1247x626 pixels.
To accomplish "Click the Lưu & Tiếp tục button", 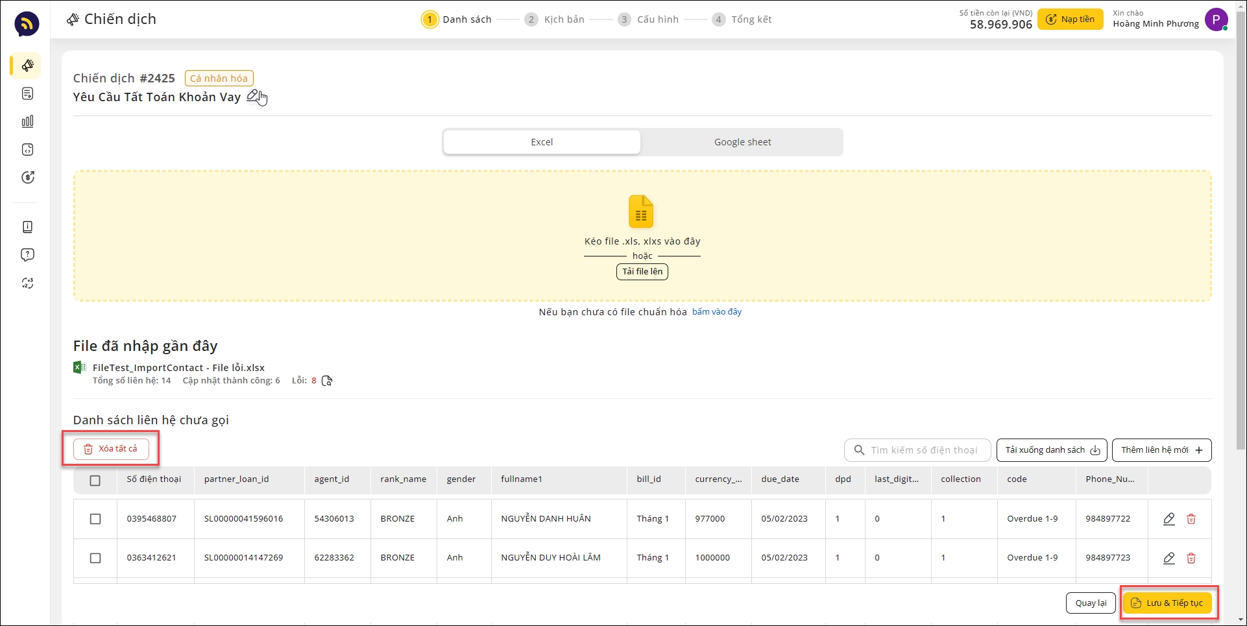I will click(1167, 603).
